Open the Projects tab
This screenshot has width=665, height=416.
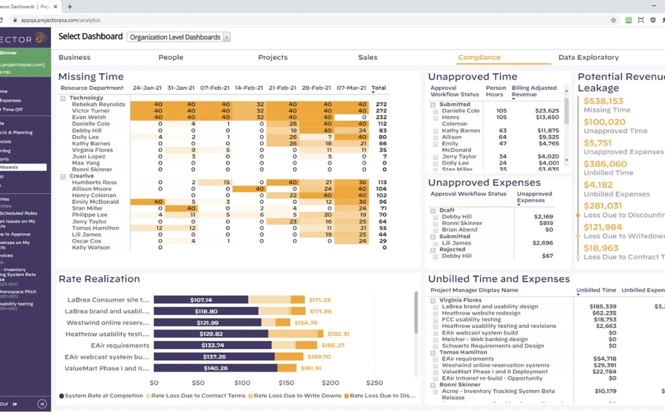point(273,57)
